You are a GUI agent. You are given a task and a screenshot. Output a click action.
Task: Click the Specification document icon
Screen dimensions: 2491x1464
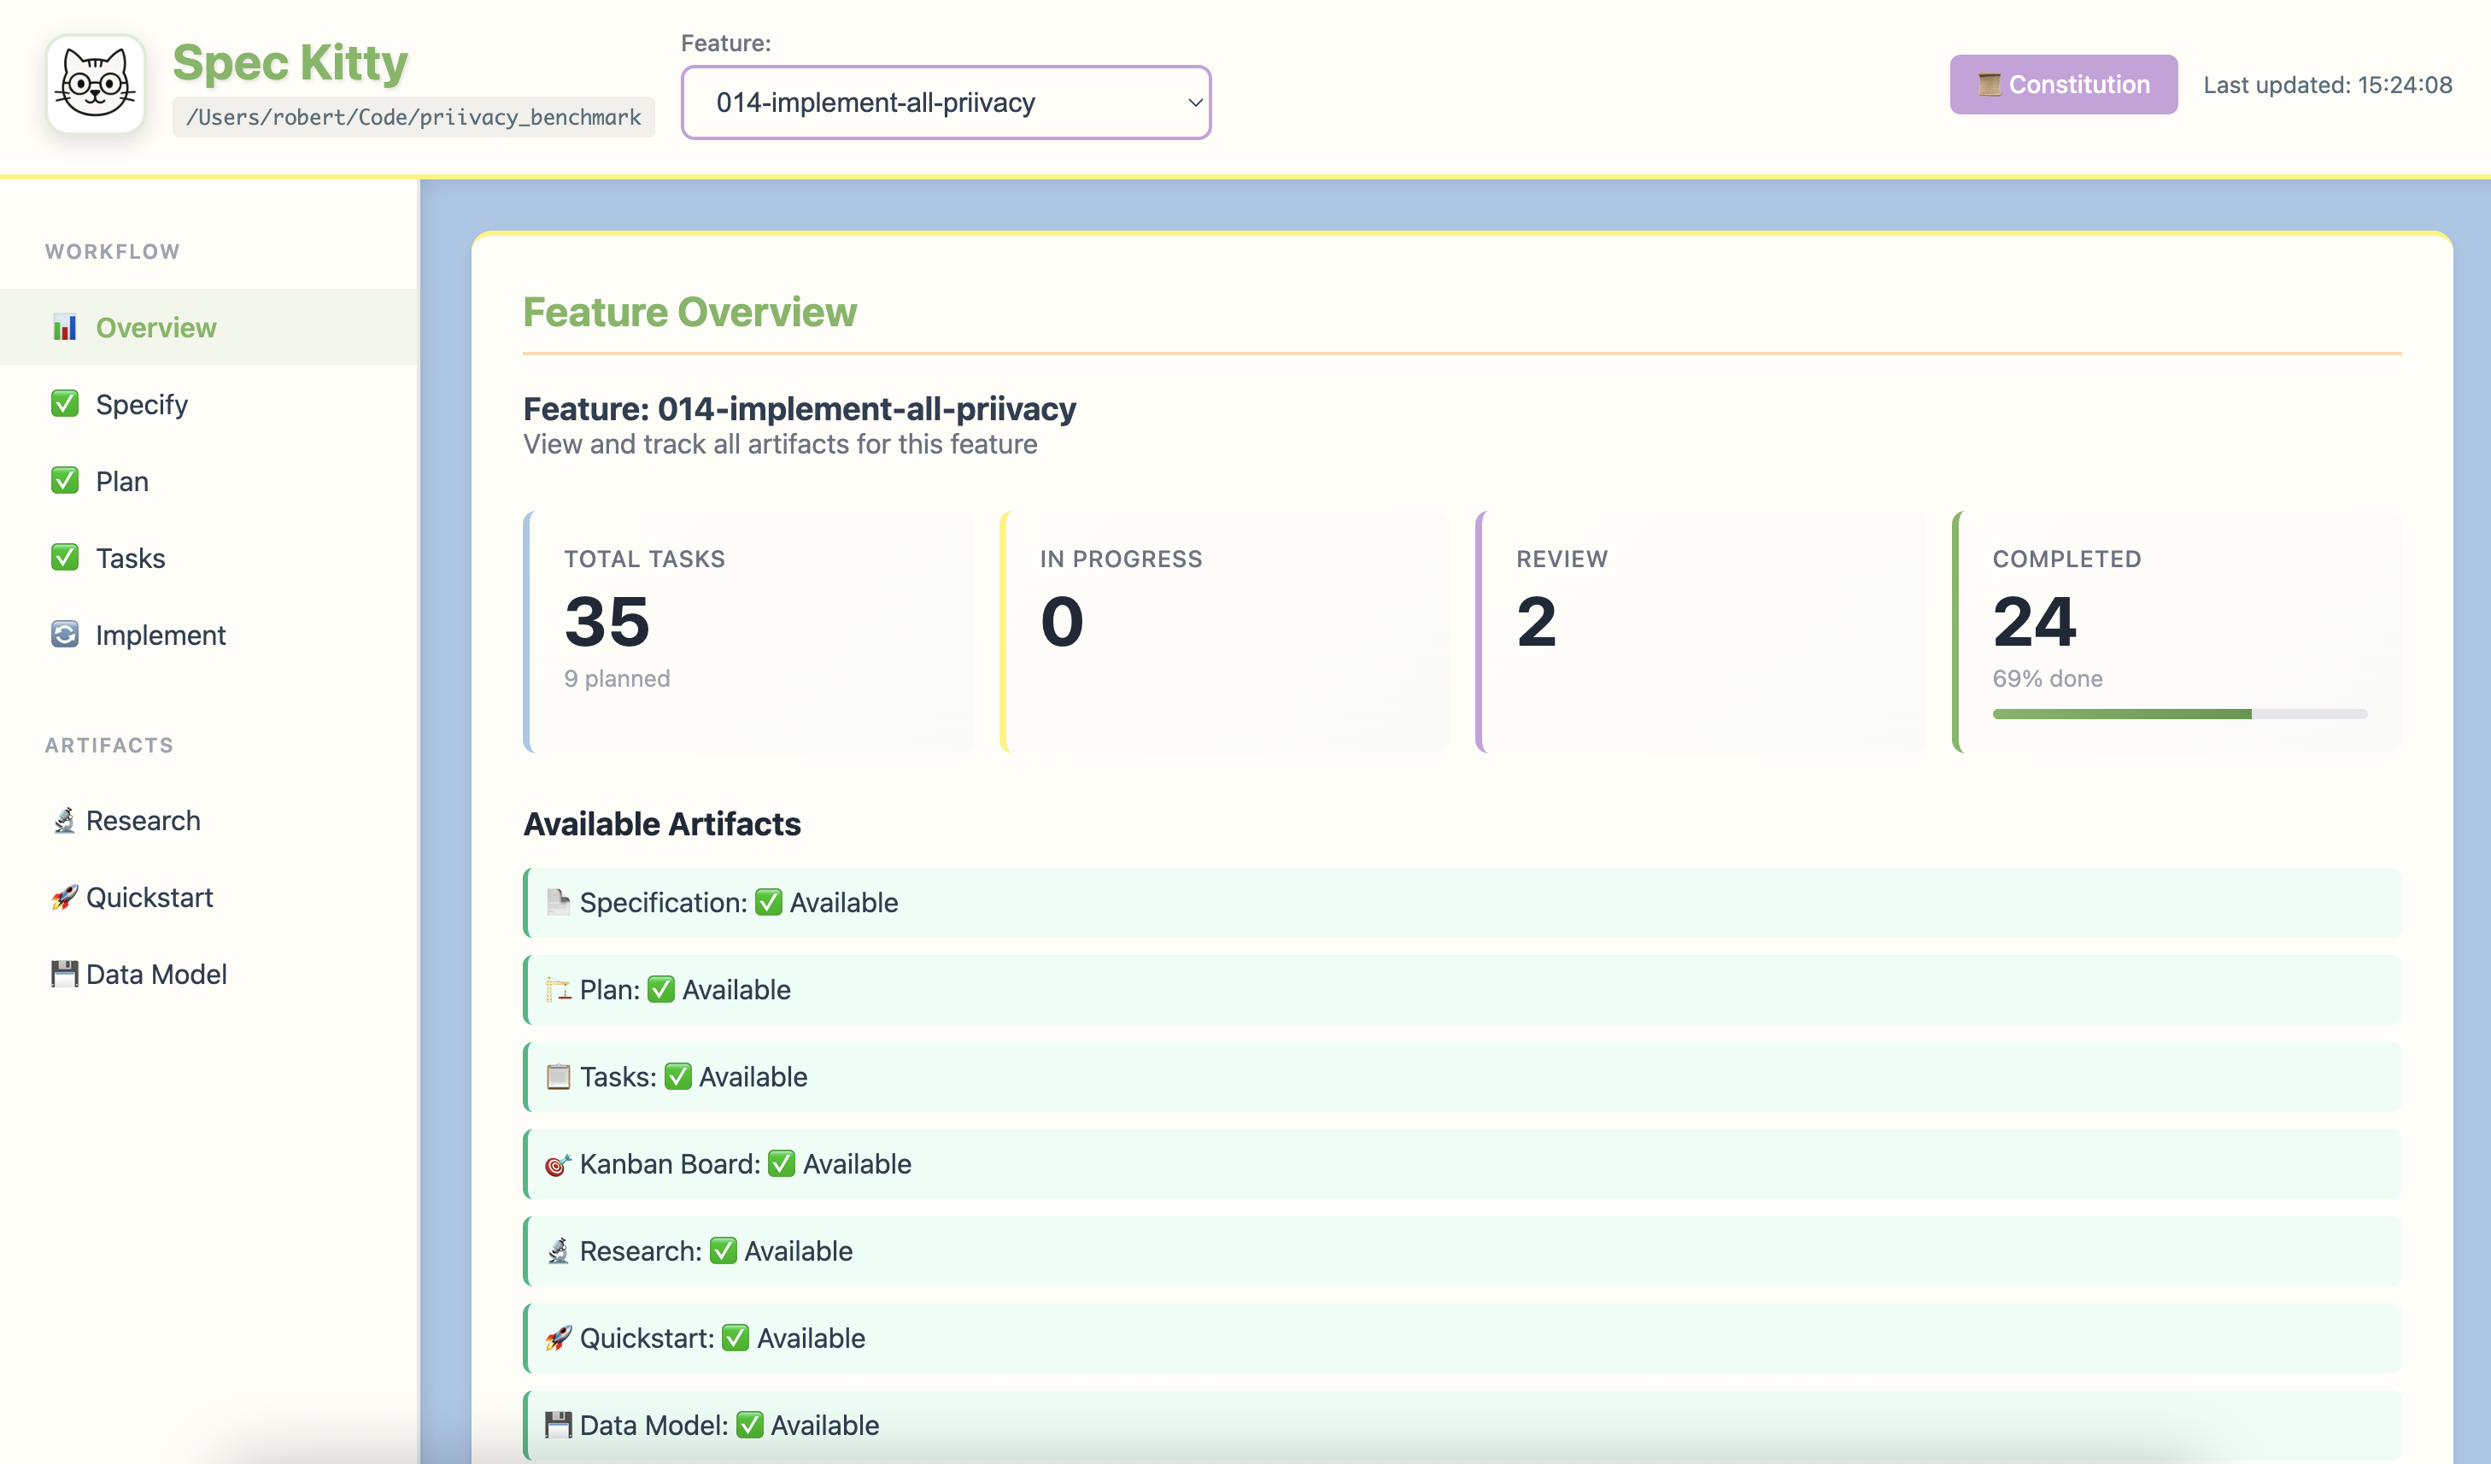pyautogui.click(x=559, y=901)
